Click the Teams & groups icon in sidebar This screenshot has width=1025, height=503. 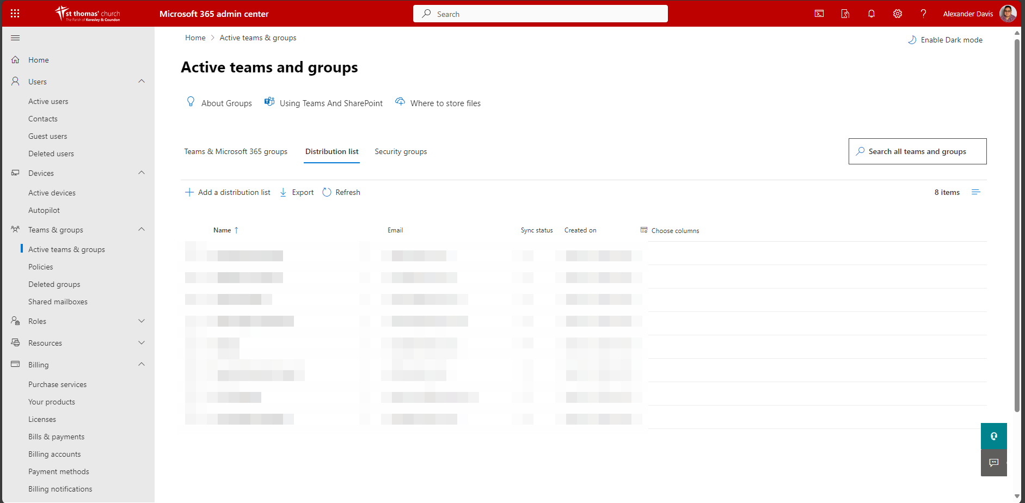[x=15, y=230]
